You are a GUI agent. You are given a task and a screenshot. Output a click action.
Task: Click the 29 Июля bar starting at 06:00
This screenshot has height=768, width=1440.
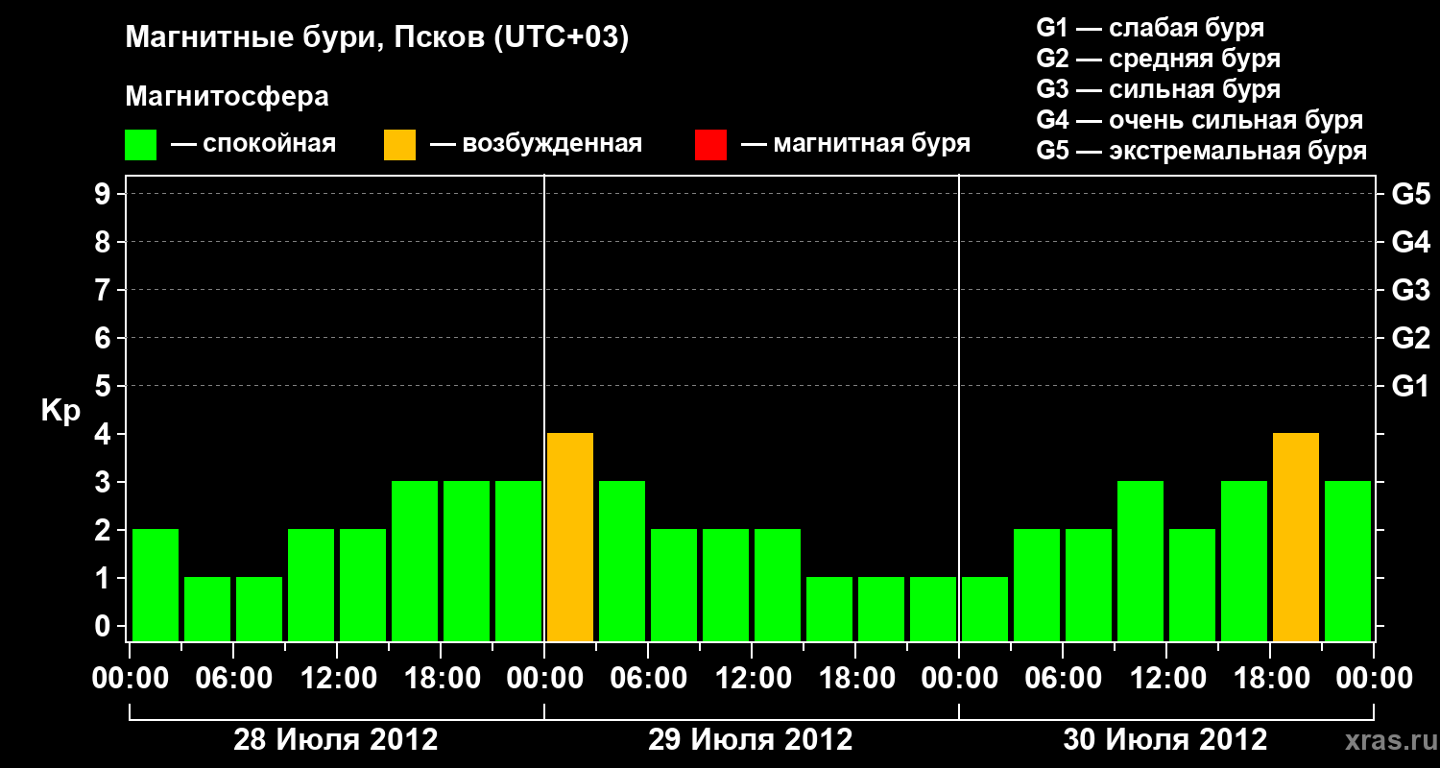point(674,586)
